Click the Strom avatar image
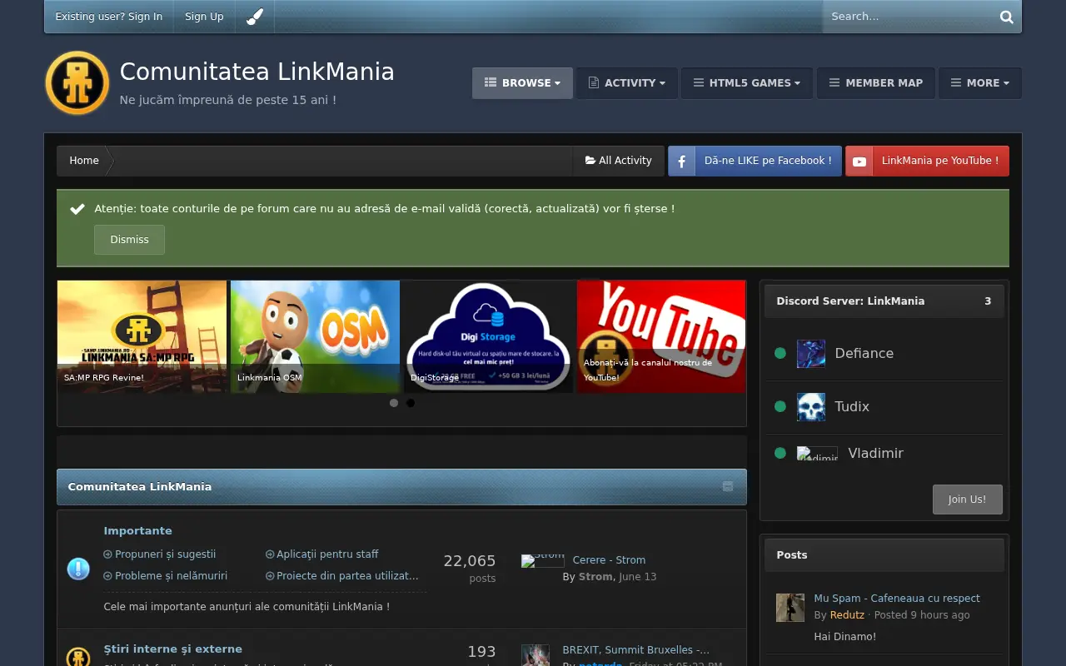Image resolution: width=1066 pixels, height=666 pixels. pyautogui.click(x=543, y=560)
